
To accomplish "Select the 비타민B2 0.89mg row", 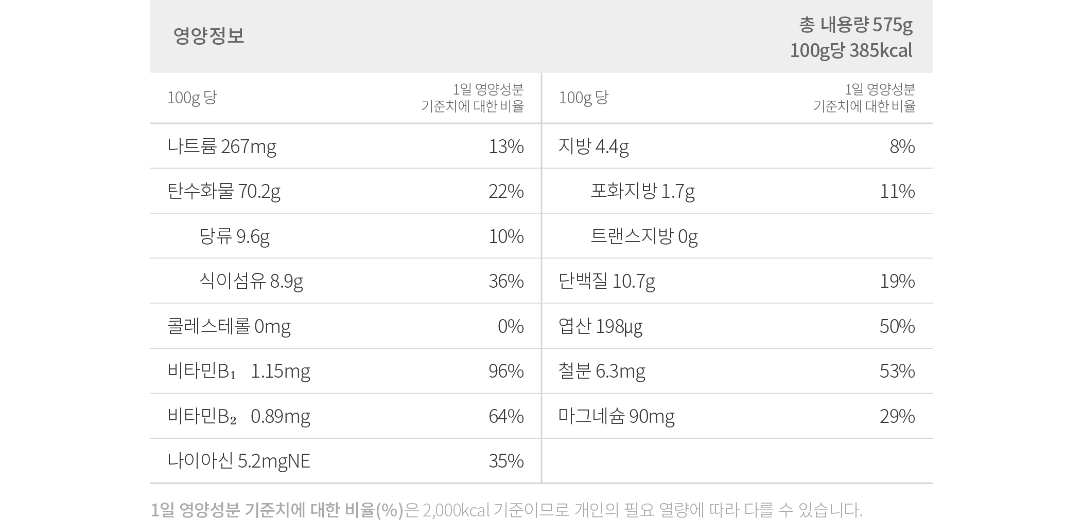I will tap(345, 416).
